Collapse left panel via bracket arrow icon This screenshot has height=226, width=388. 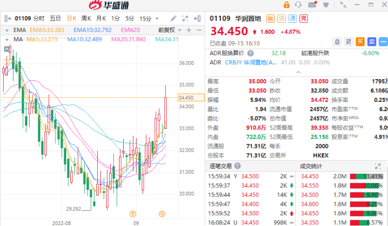tap(8, 19)
